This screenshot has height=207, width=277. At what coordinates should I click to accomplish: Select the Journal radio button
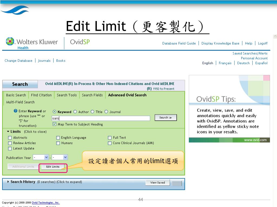(x=106, y=112)
